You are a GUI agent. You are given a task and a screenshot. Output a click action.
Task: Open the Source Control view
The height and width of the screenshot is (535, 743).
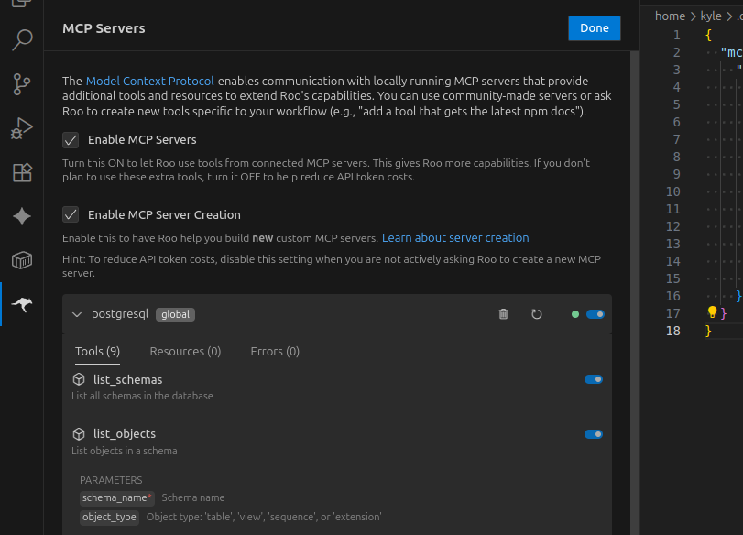(x=22, y=84)
